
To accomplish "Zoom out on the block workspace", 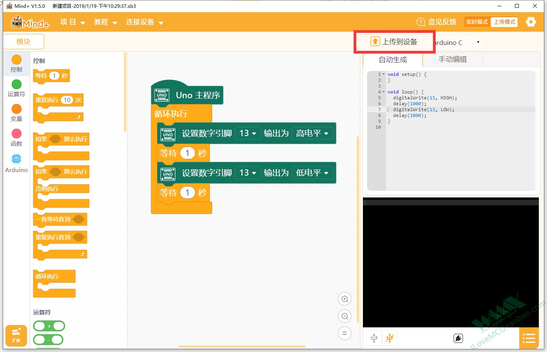I will pyautogui.click(x=345, y=316).
